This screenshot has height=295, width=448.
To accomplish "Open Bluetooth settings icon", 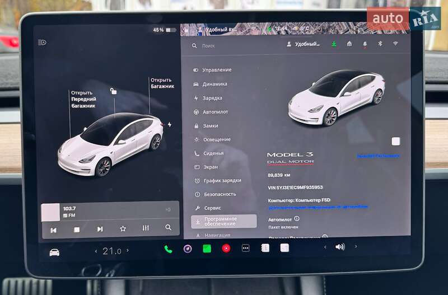I will point(380,44).
